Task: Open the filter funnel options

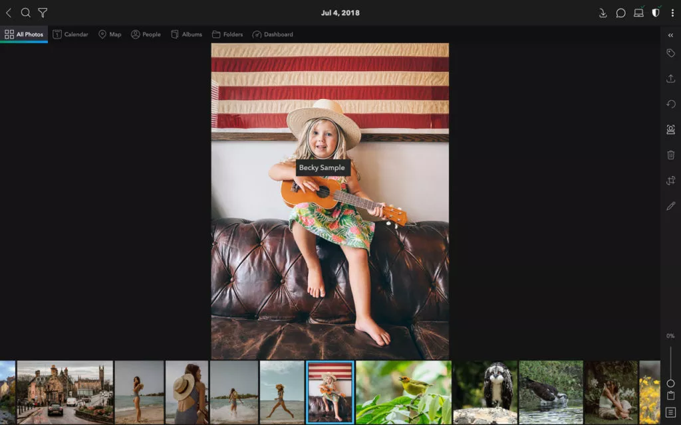Action: coord(43,13)
